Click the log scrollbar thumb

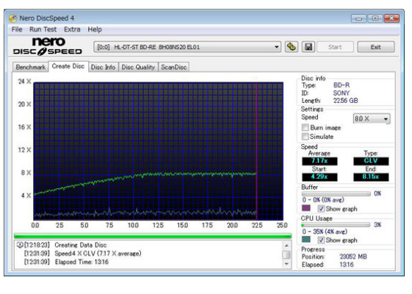pyautogui.click(x=286, y=255)
